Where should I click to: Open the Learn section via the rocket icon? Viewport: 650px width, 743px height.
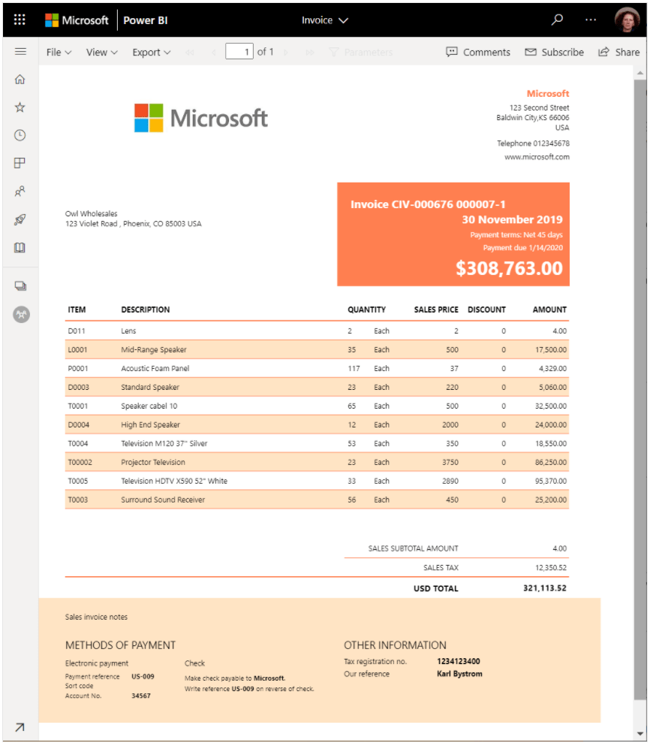coord(20,219)
